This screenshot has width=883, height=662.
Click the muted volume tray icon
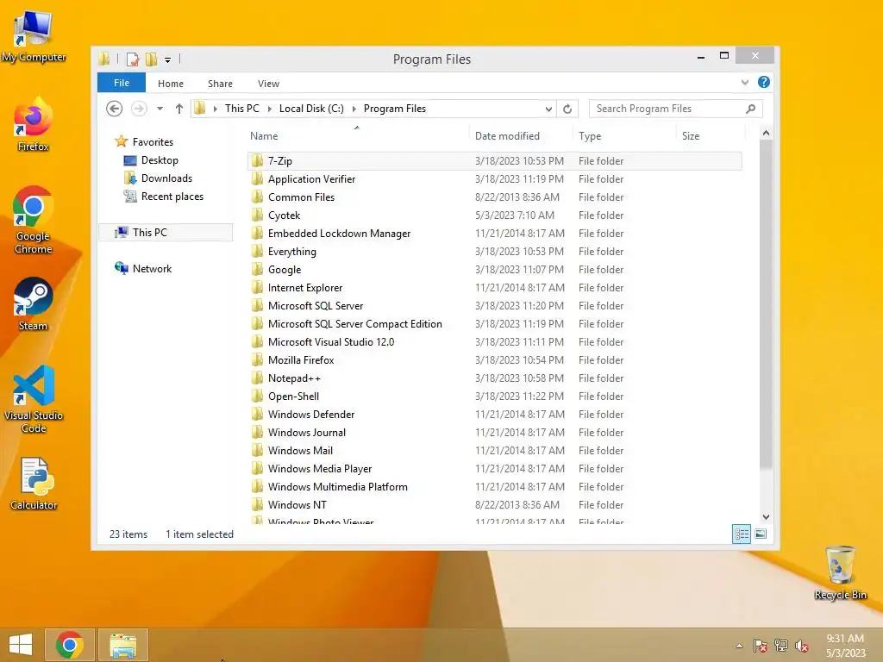tap(801, 646)
